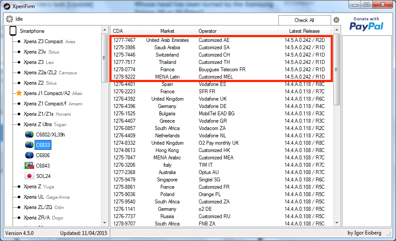Expand the Xperia Z Yuga node
Viewport: 396px width, 241px height.
click(x=19, y=187)
